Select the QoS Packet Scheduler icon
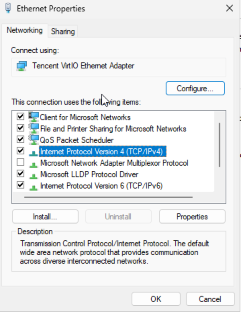The height and width of the screenshot is (312, 241). [34, 140]
